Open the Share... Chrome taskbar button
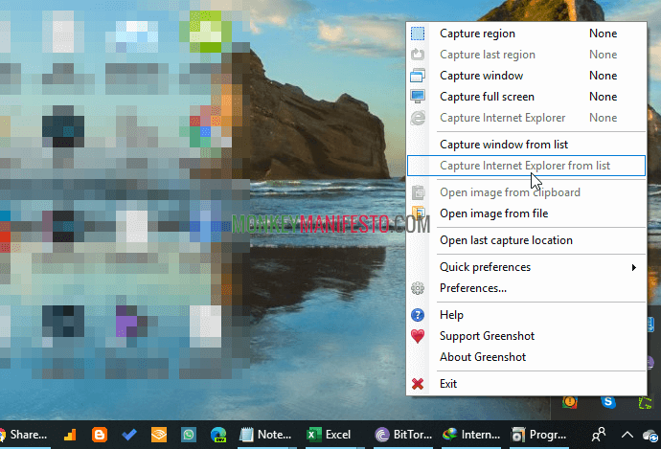This screenshot has width=661, height=449. click(x=25, y=435)
